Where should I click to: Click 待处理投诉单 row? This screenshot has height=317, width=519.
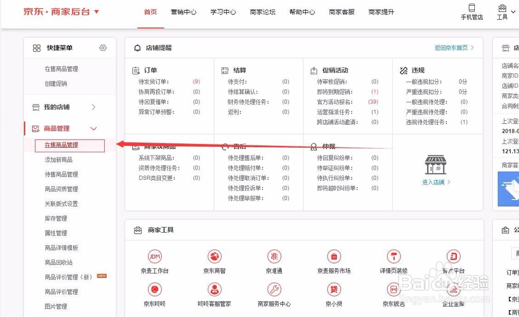(x=258, y=188)
